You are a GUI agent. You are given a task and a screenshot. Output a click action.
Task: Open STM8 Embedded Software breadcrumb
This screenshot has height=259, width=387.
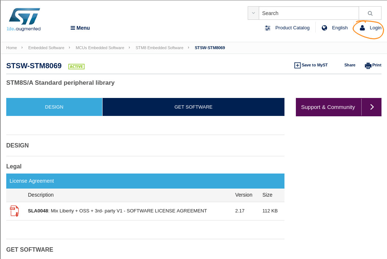click(x=159, y=48)
